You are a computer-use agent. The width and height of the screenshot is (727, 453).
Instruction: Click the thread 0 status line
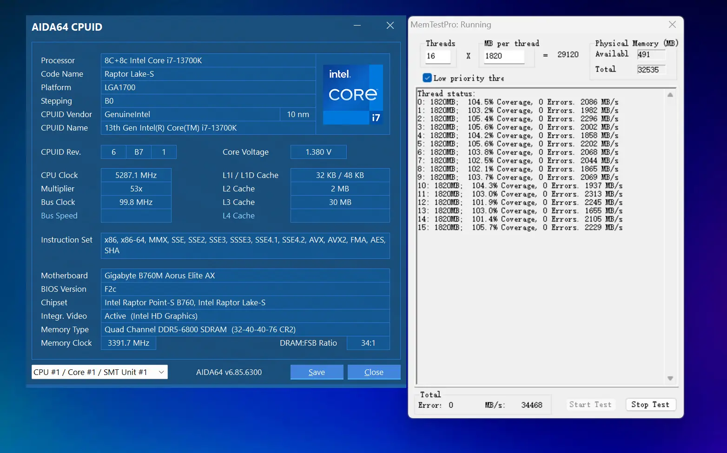click(x=518, y=102)
